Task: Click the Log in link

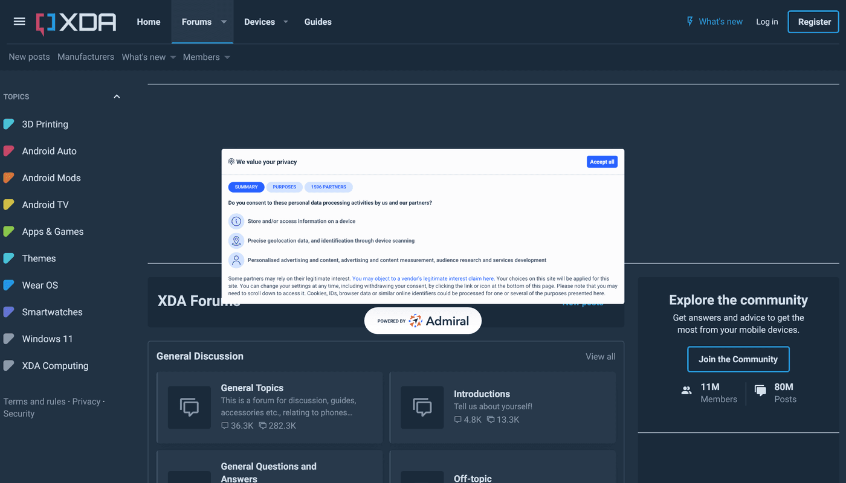Action: click(x=767, y=22)
